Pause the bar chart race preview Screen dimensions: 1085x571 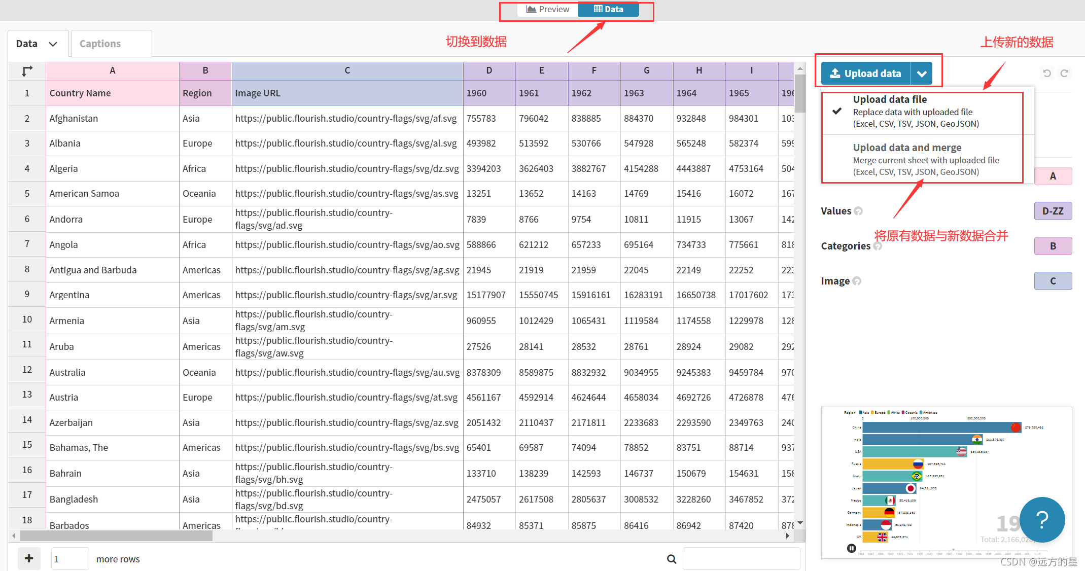tap(852, 548)
